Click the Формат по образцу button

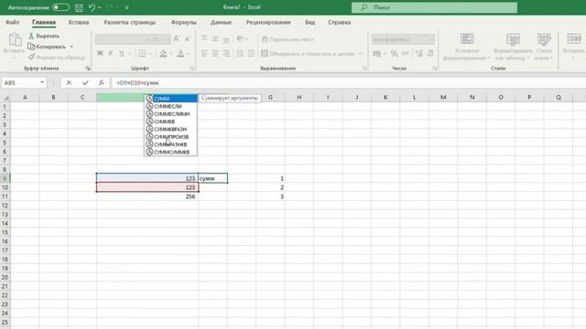57,58
